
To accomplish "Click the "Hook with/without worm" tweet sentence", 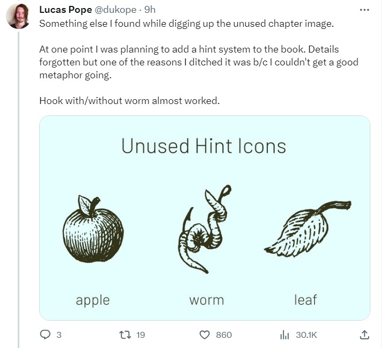I will tap(129, 101).
